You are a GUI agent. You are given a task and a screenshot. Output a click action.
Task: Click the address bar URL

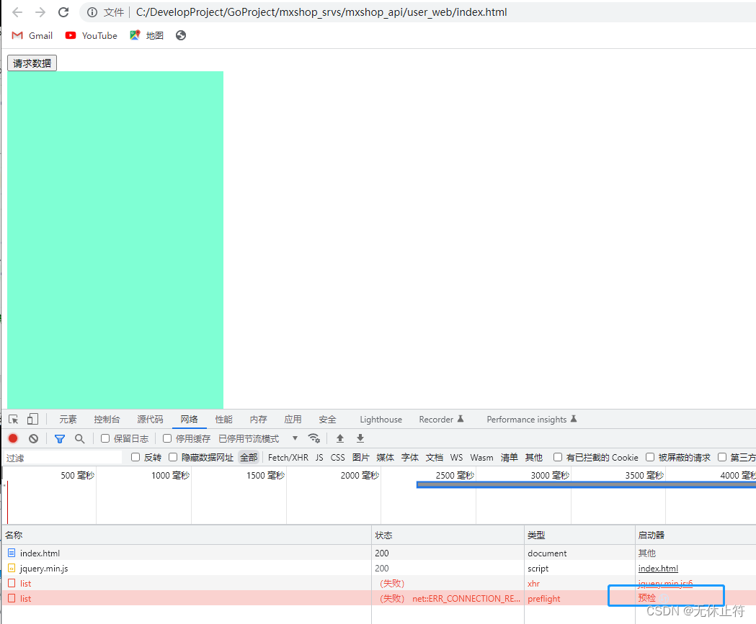click(321, 12)
